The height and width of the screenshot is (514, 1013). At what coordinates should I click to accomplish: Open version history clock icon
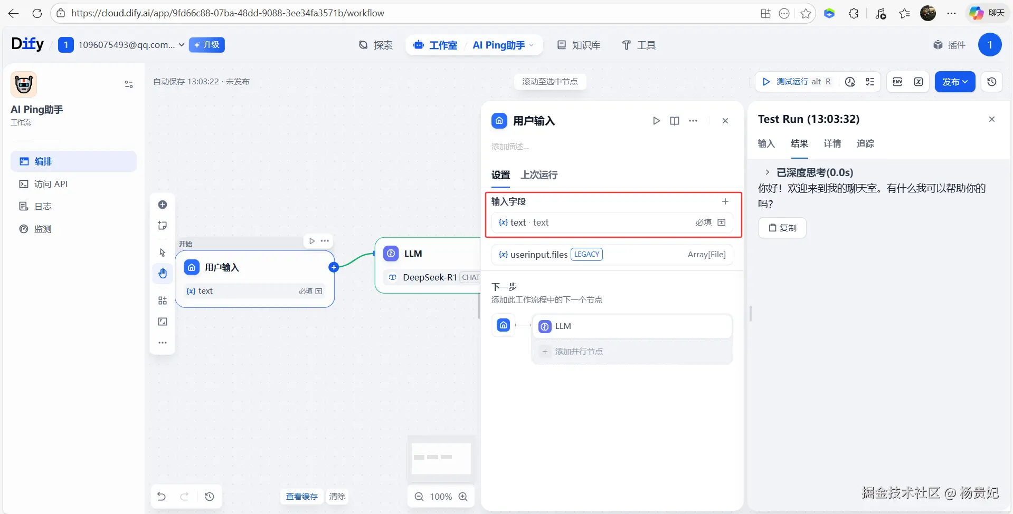click(992, 82)
